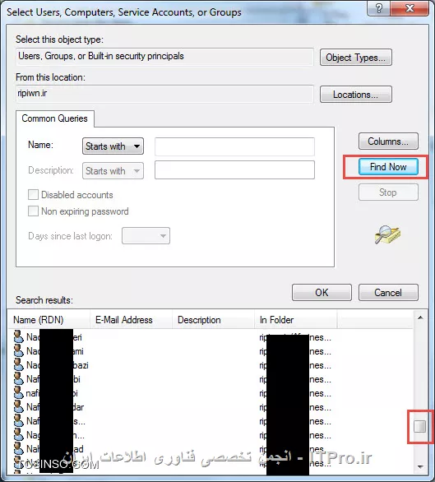Click the Find Now button
Screen dimensions: 435x482
[388, 167]
